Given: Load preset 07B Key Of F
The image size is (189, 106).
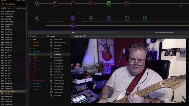Looking at the screenshot, I should pyautogui.click(x=8, y=76).
